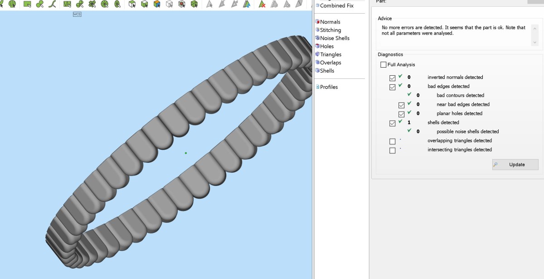The width and height of the screenshot is (544, 279).
Task: Click the WCS label in the viewport
Action: coord(77,15)
